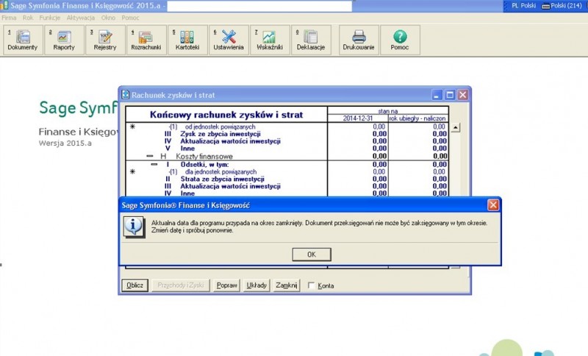Click the 'rok ubiegły - naliczon' column header
The height and width of the screenshot is (356, 588).
(418, 118)
